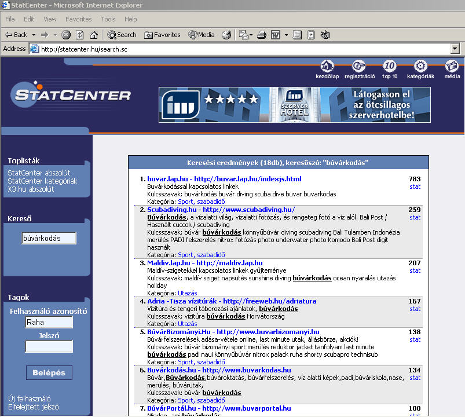Open the Adria -Tisza vízitúrák result
Viewport: 465px width, 417px height.
pos(232,301)
